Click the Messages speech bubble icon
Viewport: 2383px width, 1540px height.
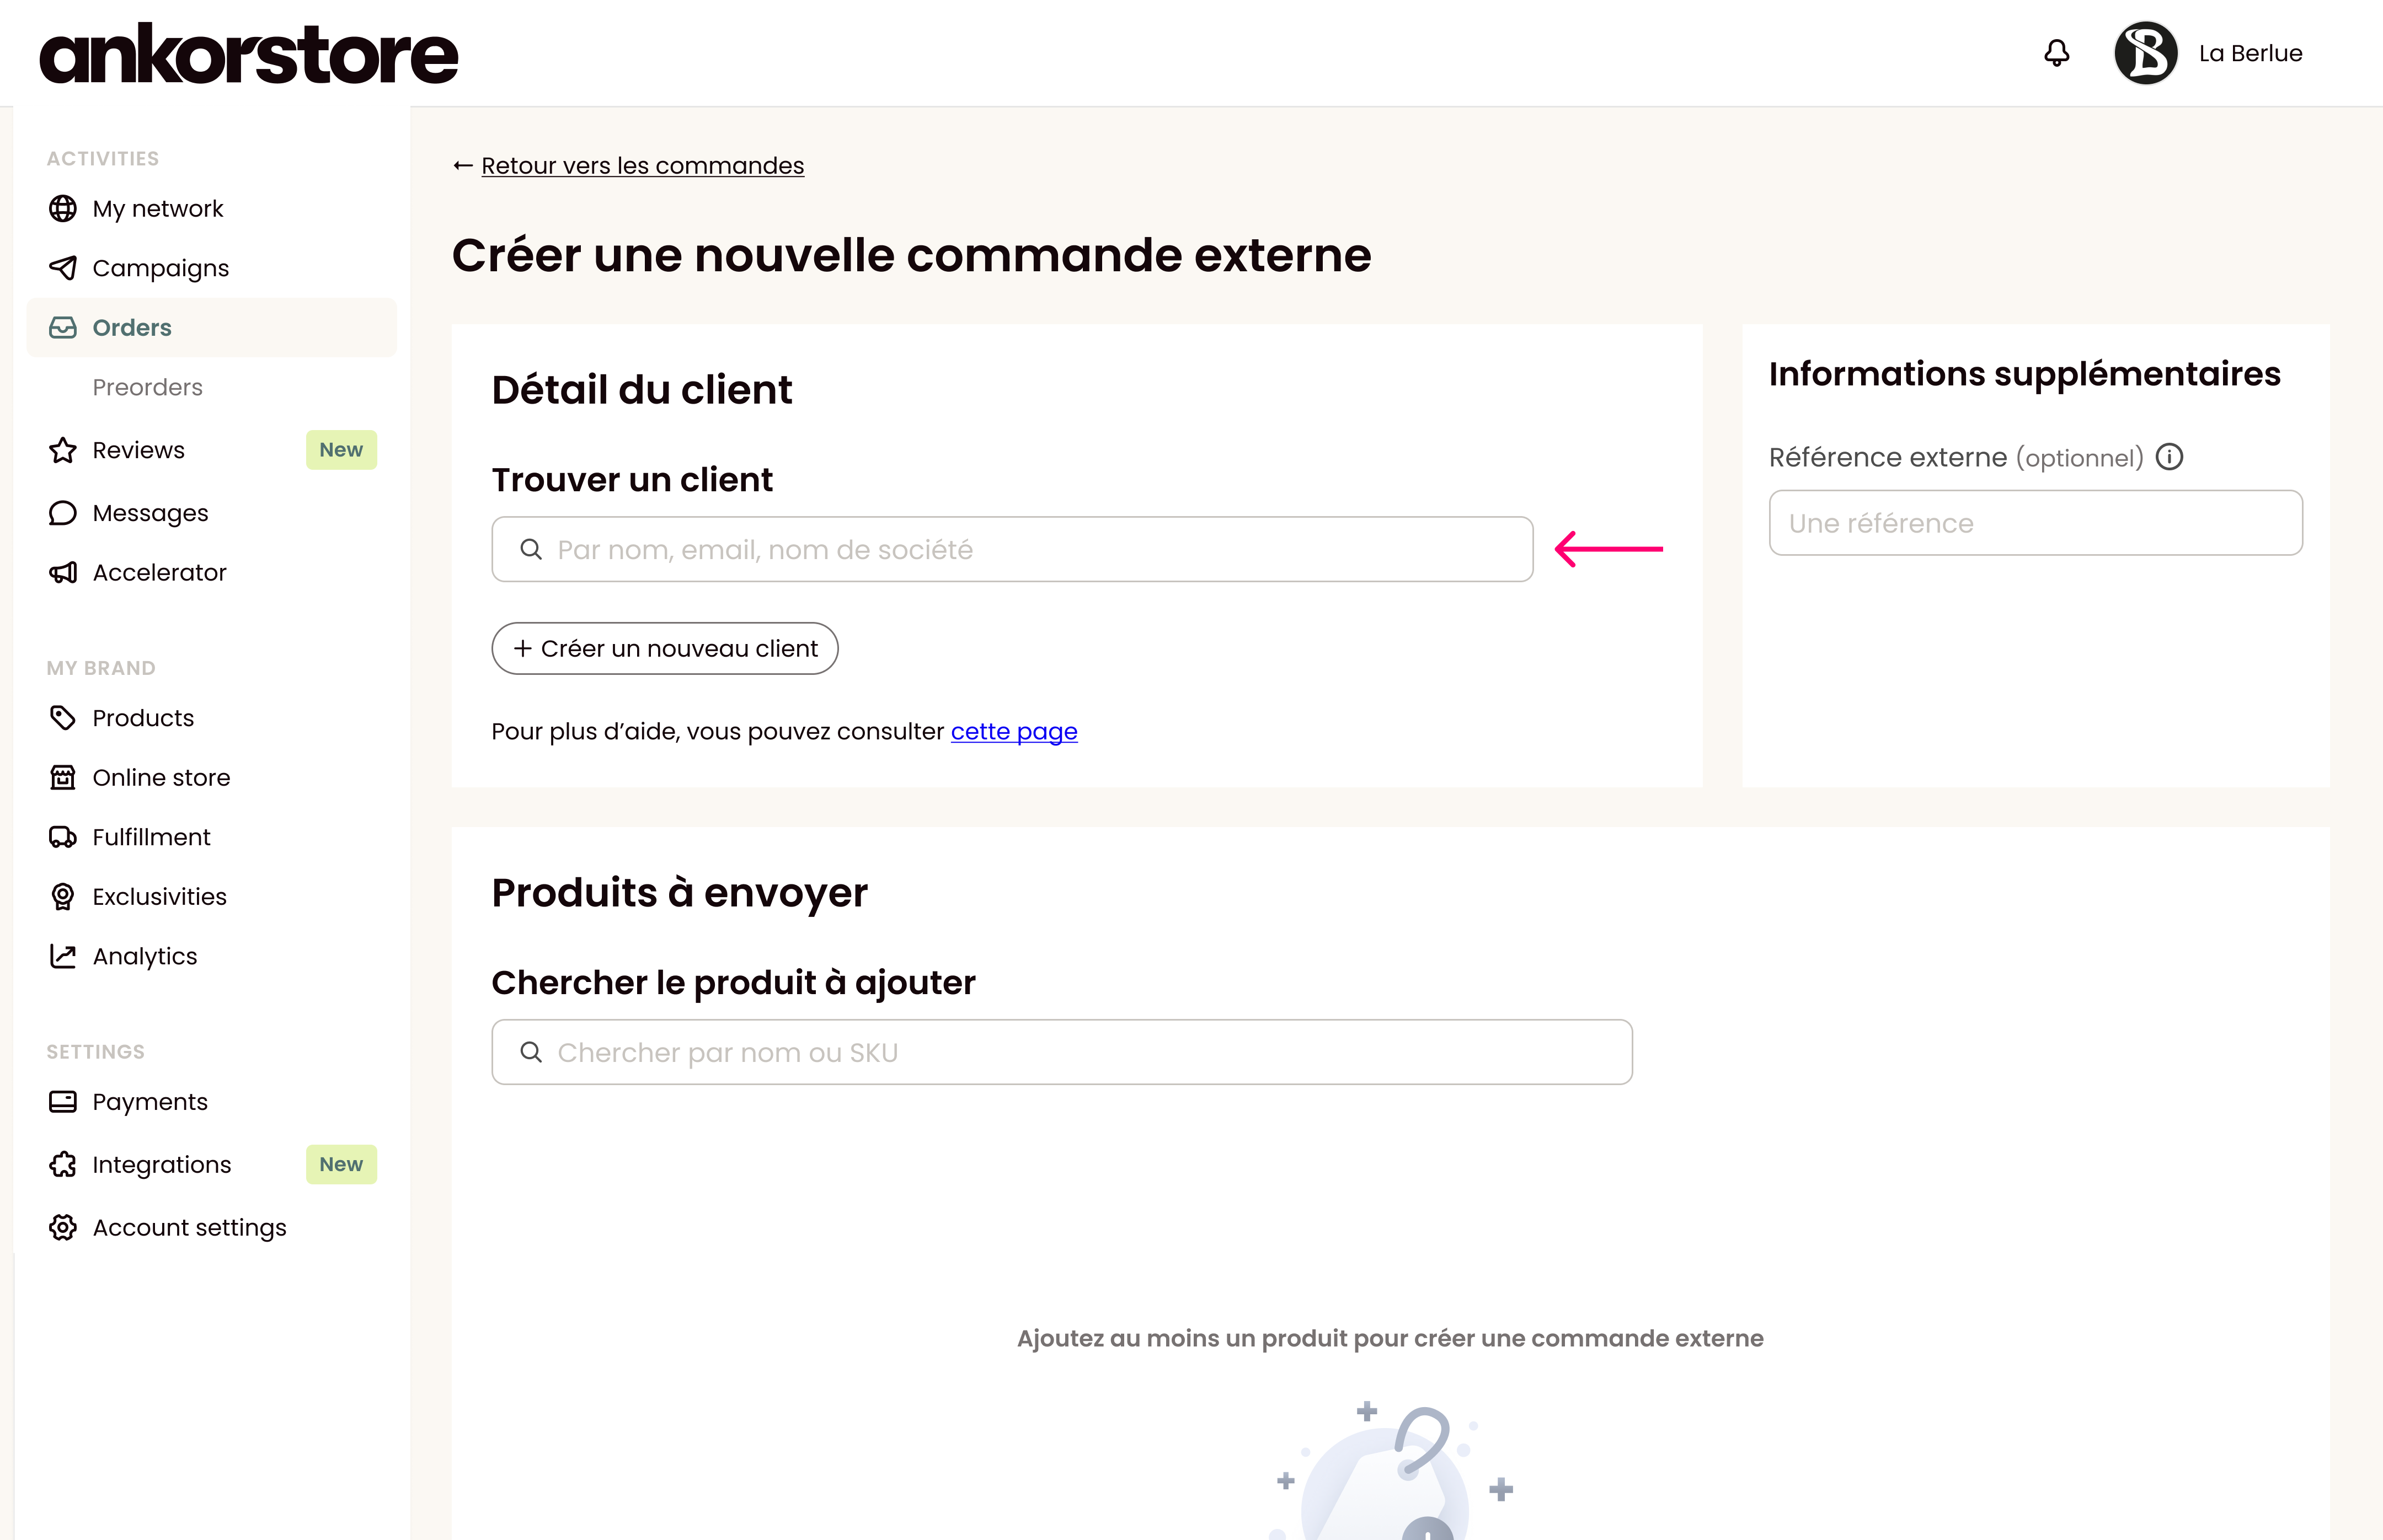[x=63, y=513]
